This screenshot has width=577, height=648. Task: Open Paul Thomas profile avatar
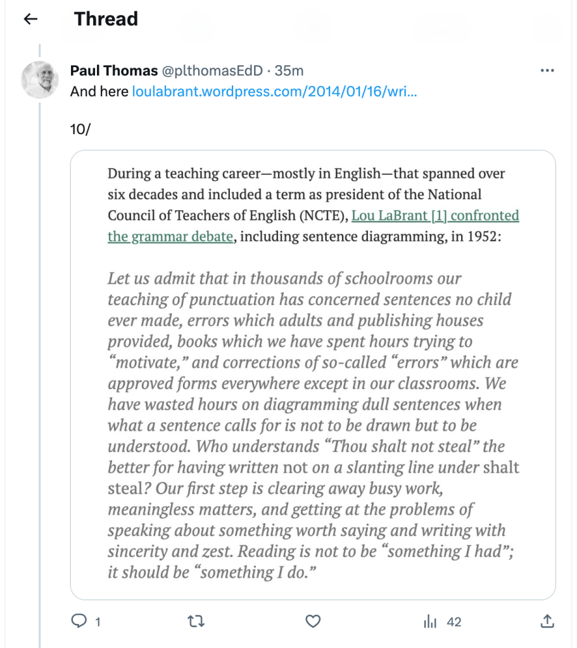click(x=40, y=80)
